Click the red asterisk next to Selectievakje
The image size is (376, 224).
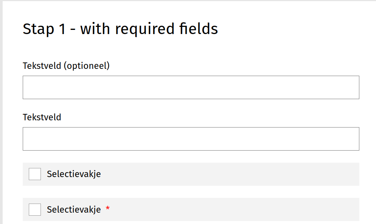tap(108, 209)
